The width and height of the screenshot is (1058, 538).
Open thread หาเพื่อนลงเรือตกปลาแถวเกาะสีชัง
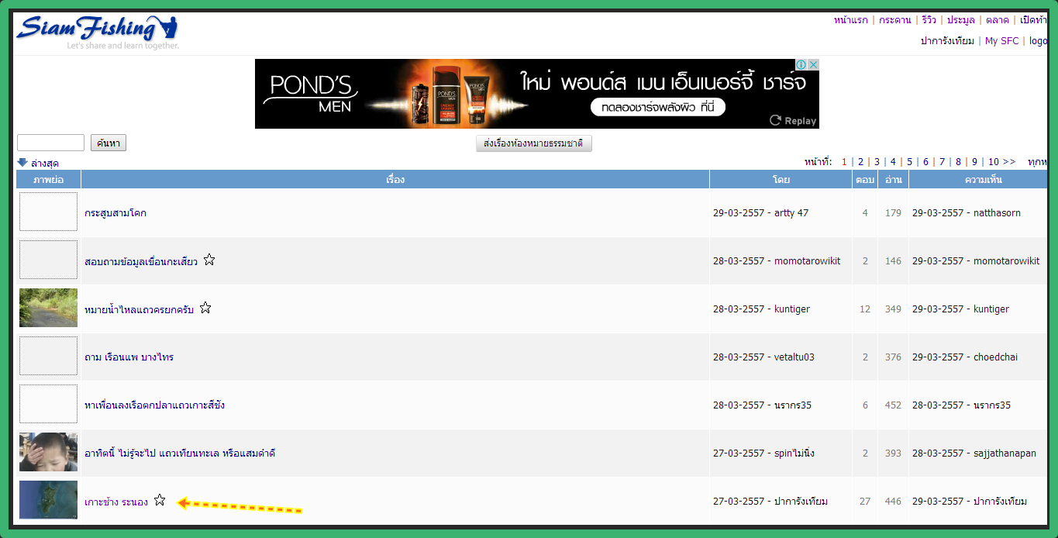tap(154, 405)
